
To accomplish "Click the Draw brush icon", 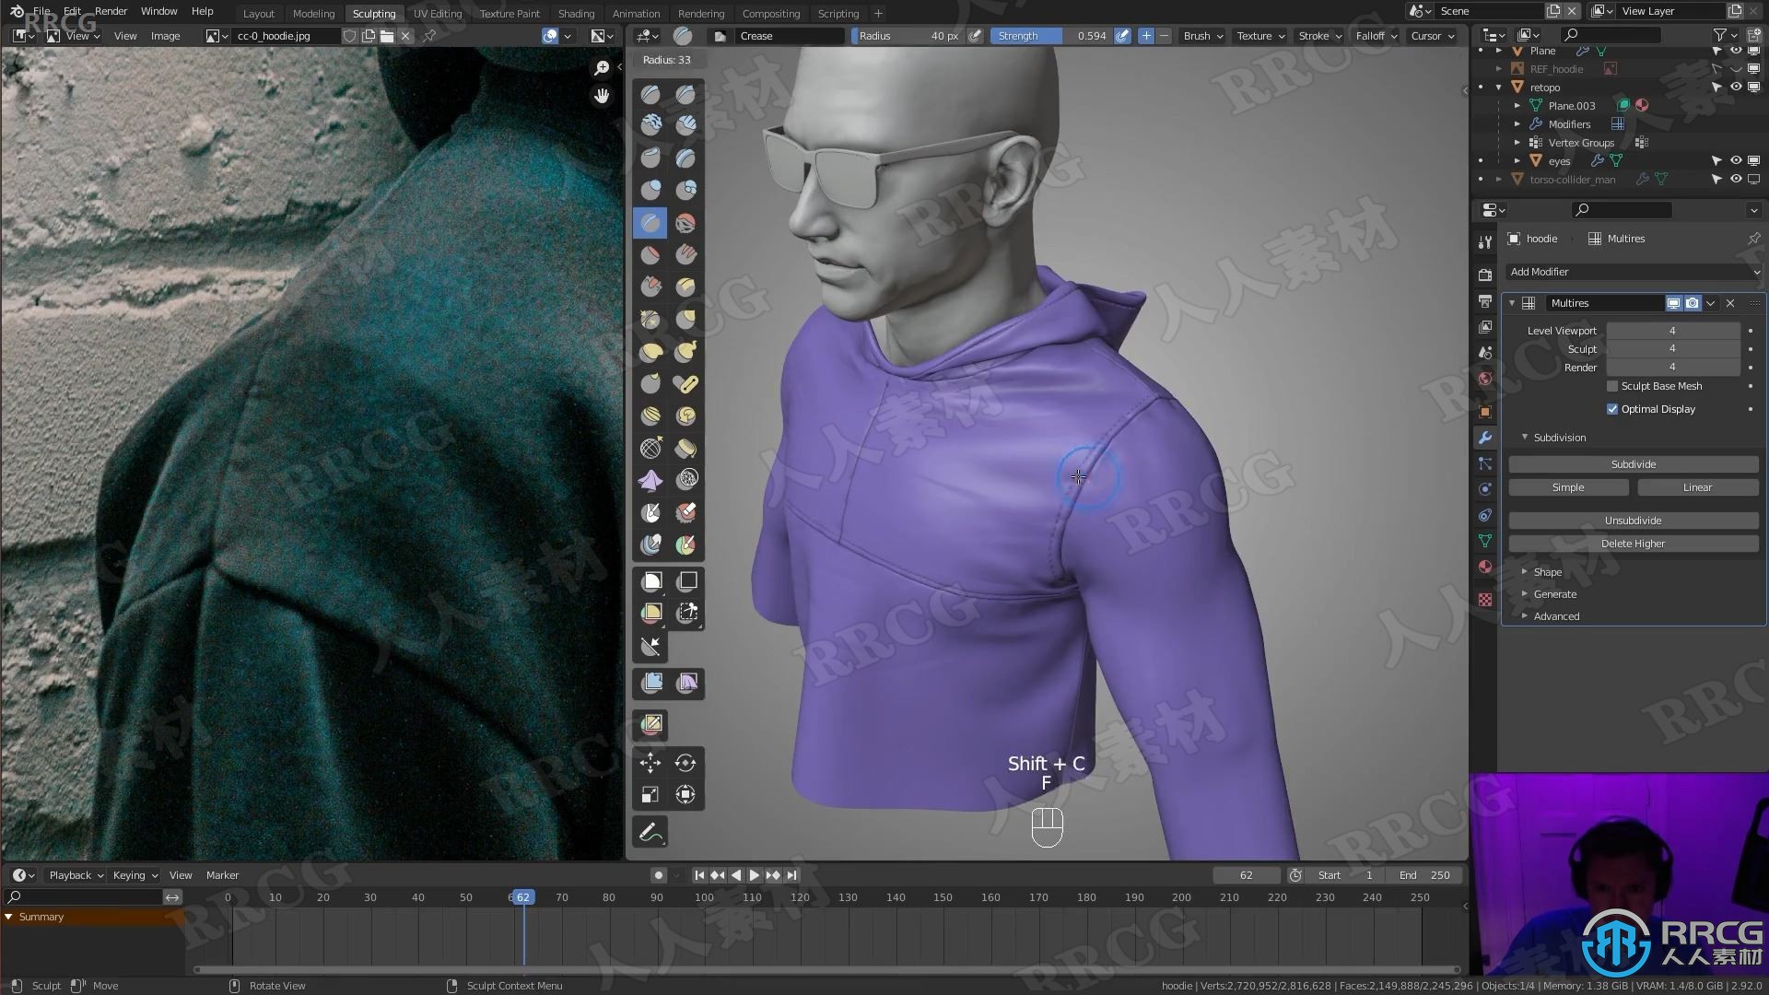I will coord(651,92).
